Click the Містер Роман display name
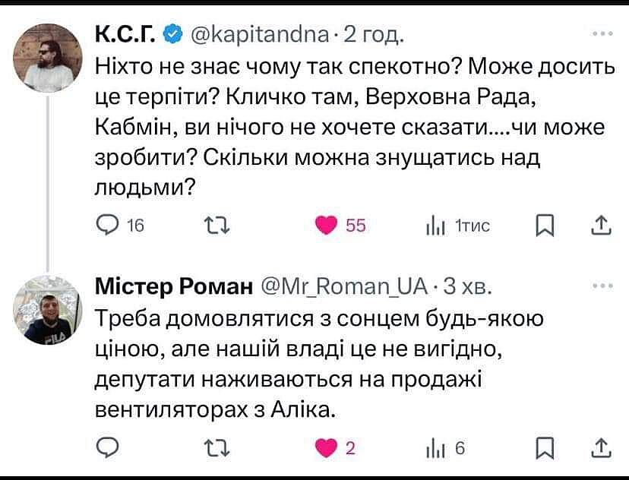Viewport: 629px width, 480px height. pos(173,287)
